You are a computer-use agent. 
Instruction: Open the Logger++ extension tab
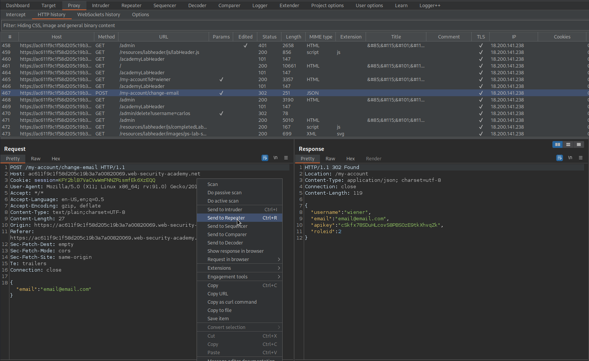click(430, 5)
